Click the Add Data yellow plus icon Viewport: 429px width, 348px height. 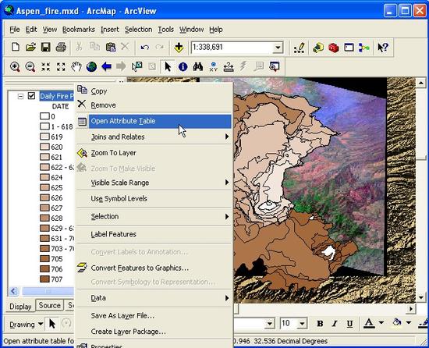click(179, 48)
